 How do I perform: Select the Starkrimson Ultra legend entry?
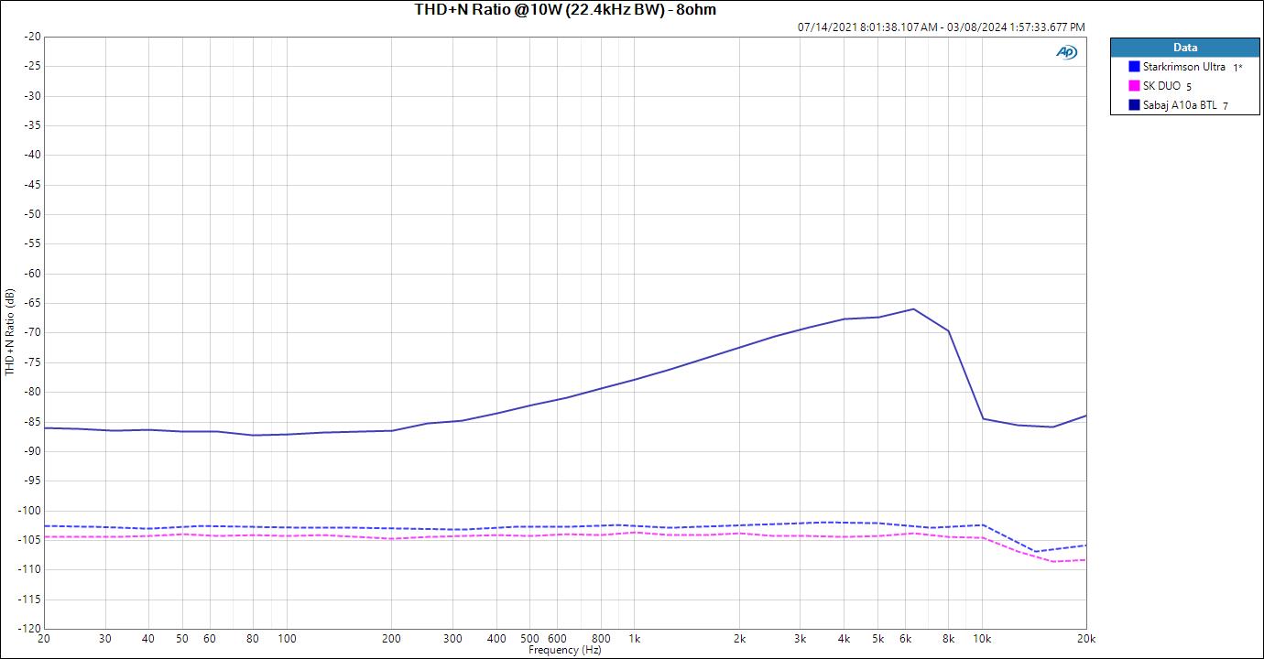click(x=1184, y=67)
